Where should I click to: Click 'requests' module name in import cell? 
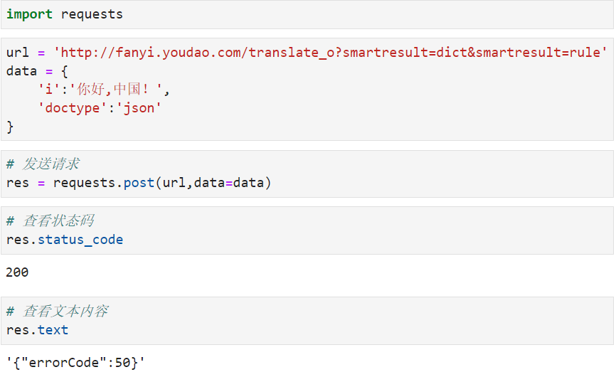(x=92, y=14)
